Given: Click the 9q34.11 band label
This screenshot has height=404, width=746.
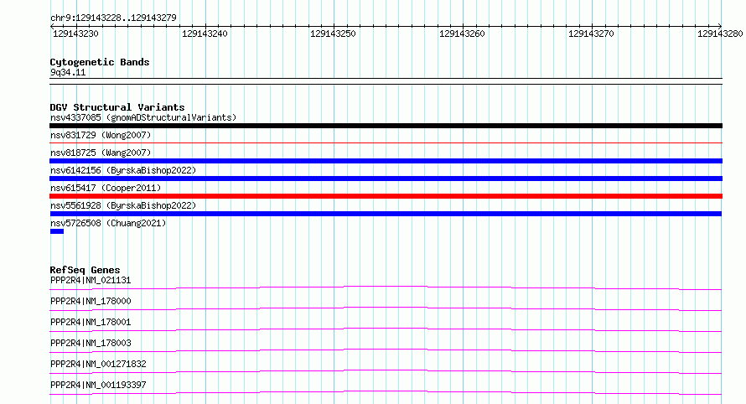Looking at the screenshot, I should 68,72.
